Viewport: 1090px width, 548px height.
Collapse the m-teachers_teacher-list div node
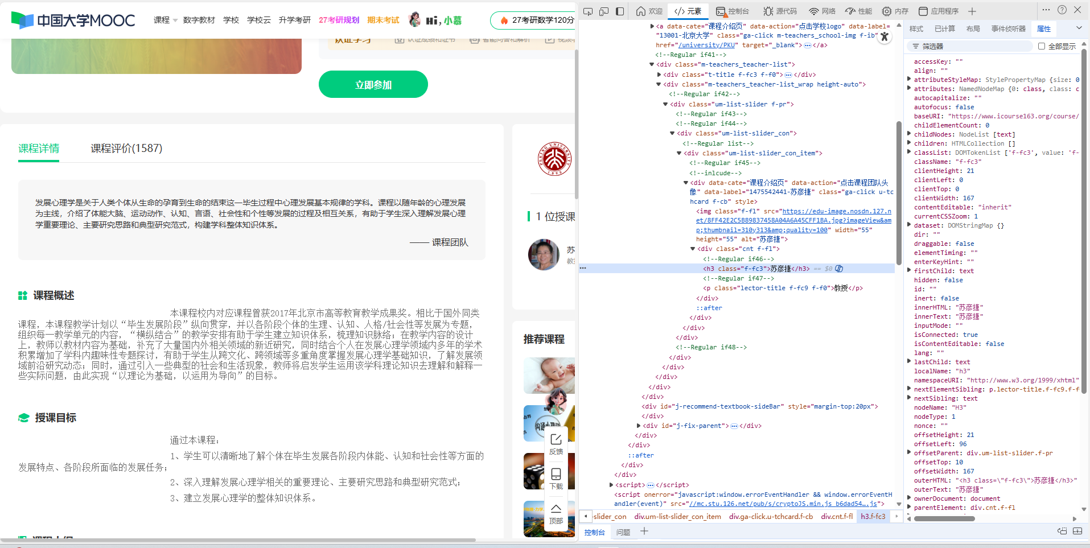(652, 64)
